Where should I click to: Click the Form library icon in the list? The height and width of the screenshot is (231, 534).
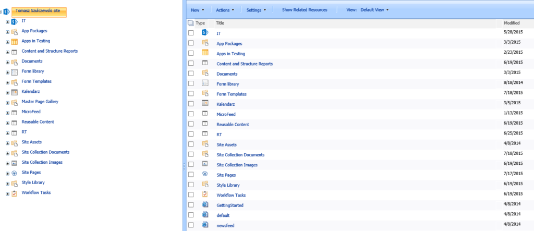tap(205, 83)
